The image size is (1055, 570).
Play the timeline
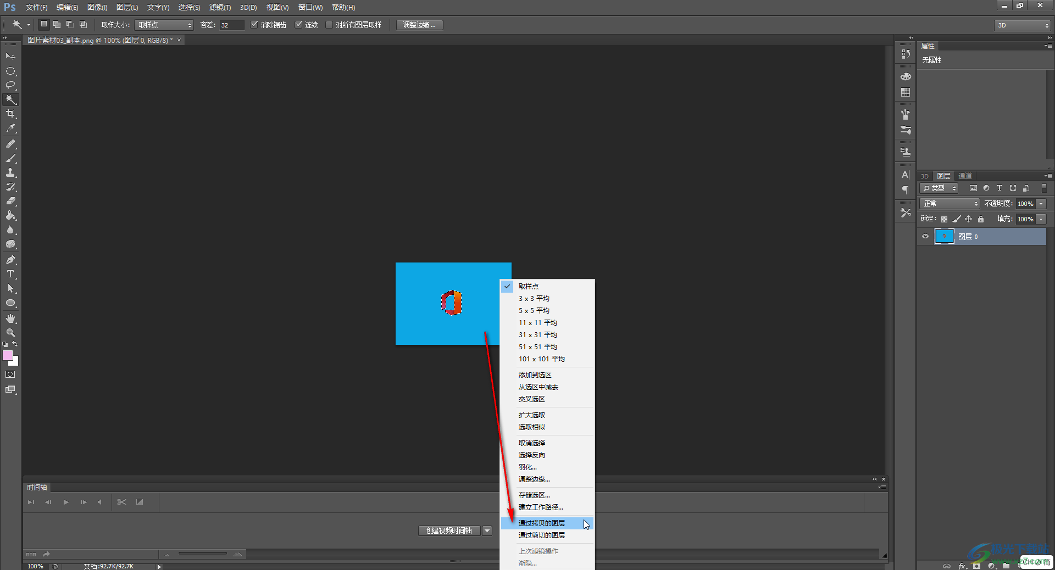[66, 502]
